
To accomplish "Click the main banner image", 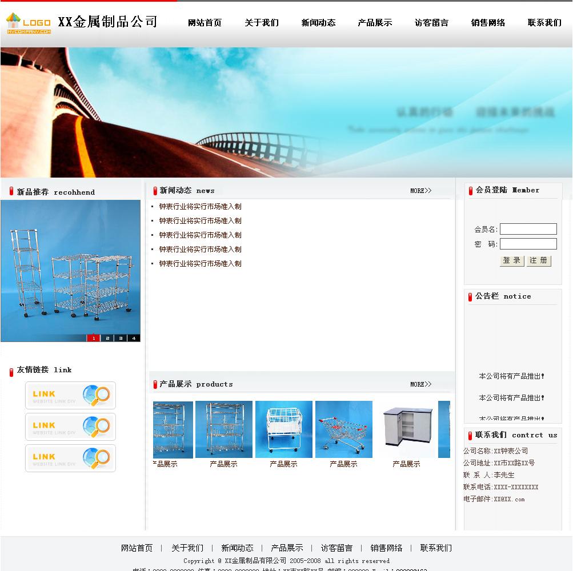I will (287, 112).
